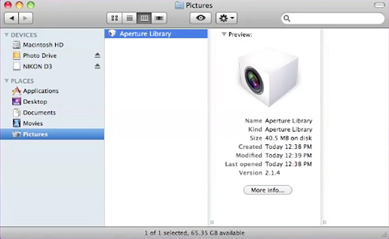Focus the Finder search field
389x239 pixels.
[332, 18]
